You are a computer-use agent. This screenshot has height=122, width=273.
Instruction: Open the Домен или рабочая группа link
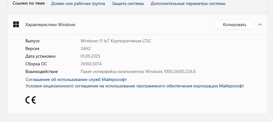(x=78, y=3)
